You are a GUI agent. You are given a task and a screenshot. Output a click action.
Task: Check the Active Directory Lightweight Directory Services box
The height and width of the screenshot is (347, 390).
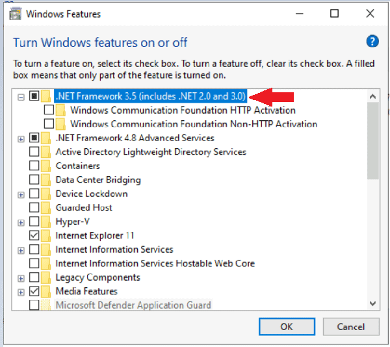point(34,152)
